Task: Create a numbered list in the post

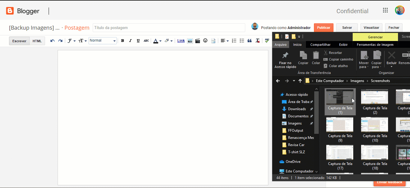Action: (x=234, y=41)
